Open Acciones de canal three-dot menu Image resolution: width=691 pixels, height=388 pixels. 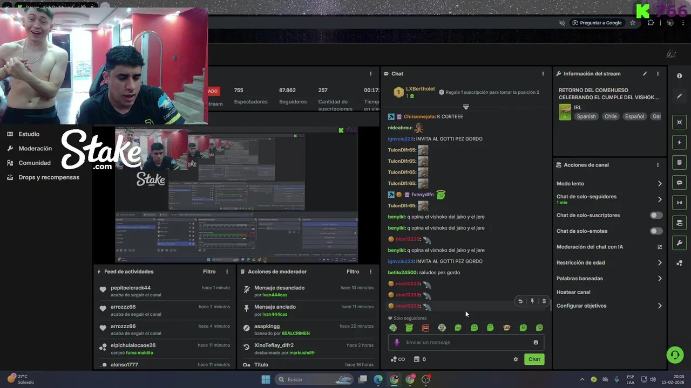click(x=658, y=165)
